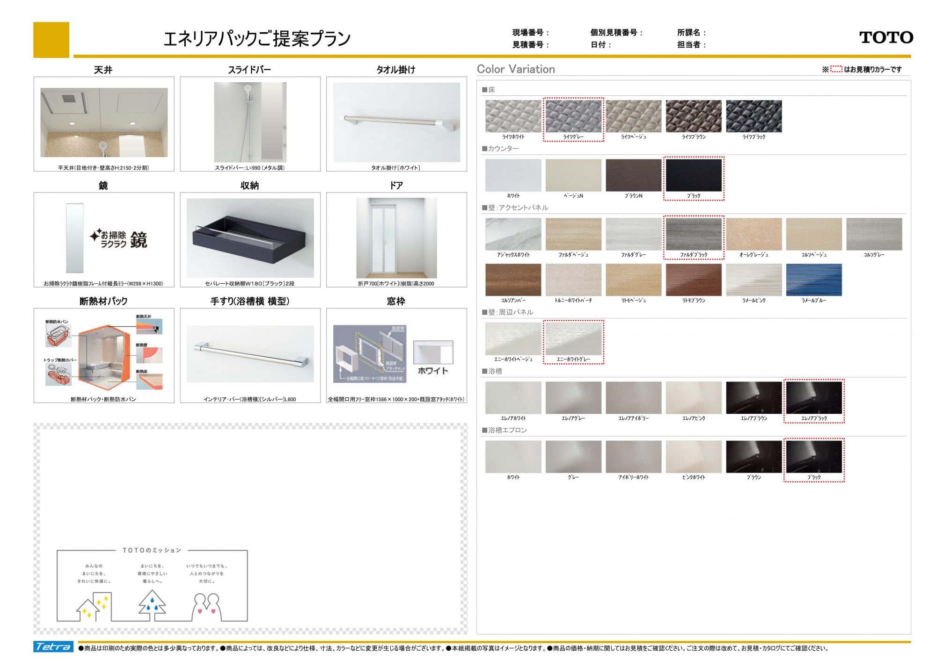Pick the ラメールブルー accent panel
This screenshot has width=936, height=661.
tap(814, 280)
